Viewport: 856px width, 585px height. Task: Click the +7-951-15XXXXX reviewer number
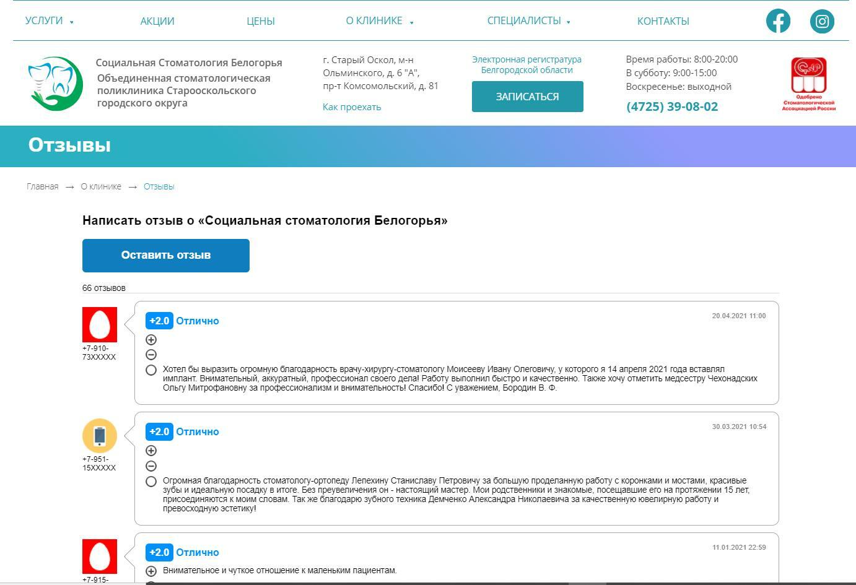[99, 464]
